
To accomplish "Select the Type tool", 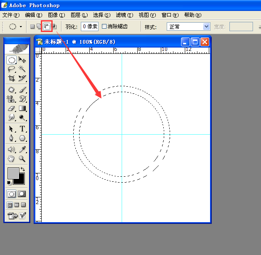I will pos(22,129).
